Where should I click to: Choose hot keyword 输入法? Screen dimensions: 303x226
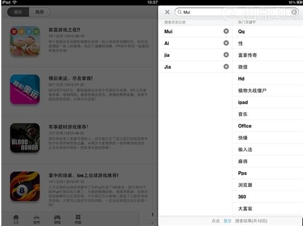(245, 150)
